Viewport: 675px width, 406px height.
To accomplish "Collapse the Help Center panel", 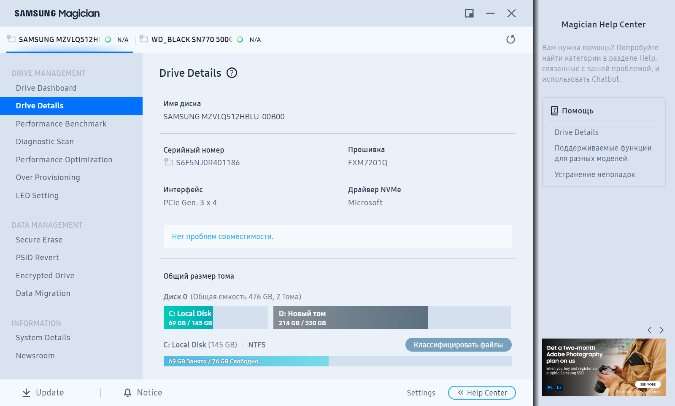I will tap(482, 393).
